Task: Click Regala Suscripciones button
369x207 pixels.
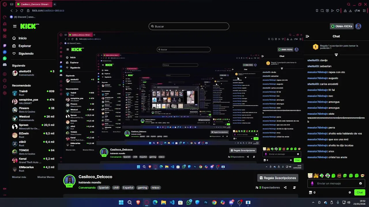Action: pyautogui.click(x=278, y=178)
